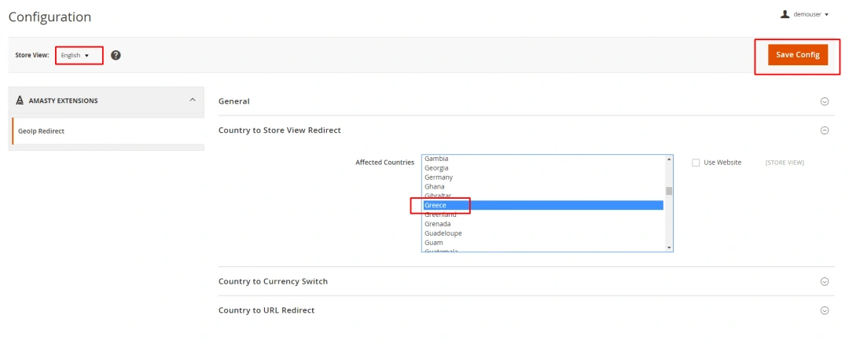Screen dimensions: 849x341
Task: Collapse the Amasty Extensions sidebar group
Action: click(x=193, y=100)
